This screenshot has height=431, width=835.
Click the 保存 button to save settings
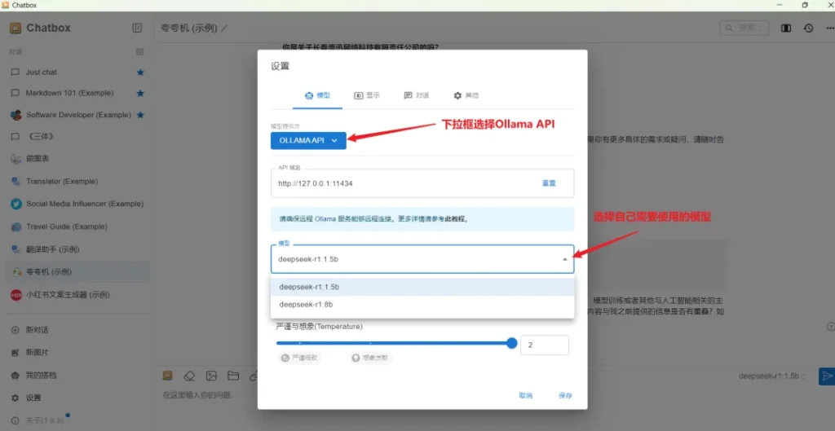coord(565,395)
